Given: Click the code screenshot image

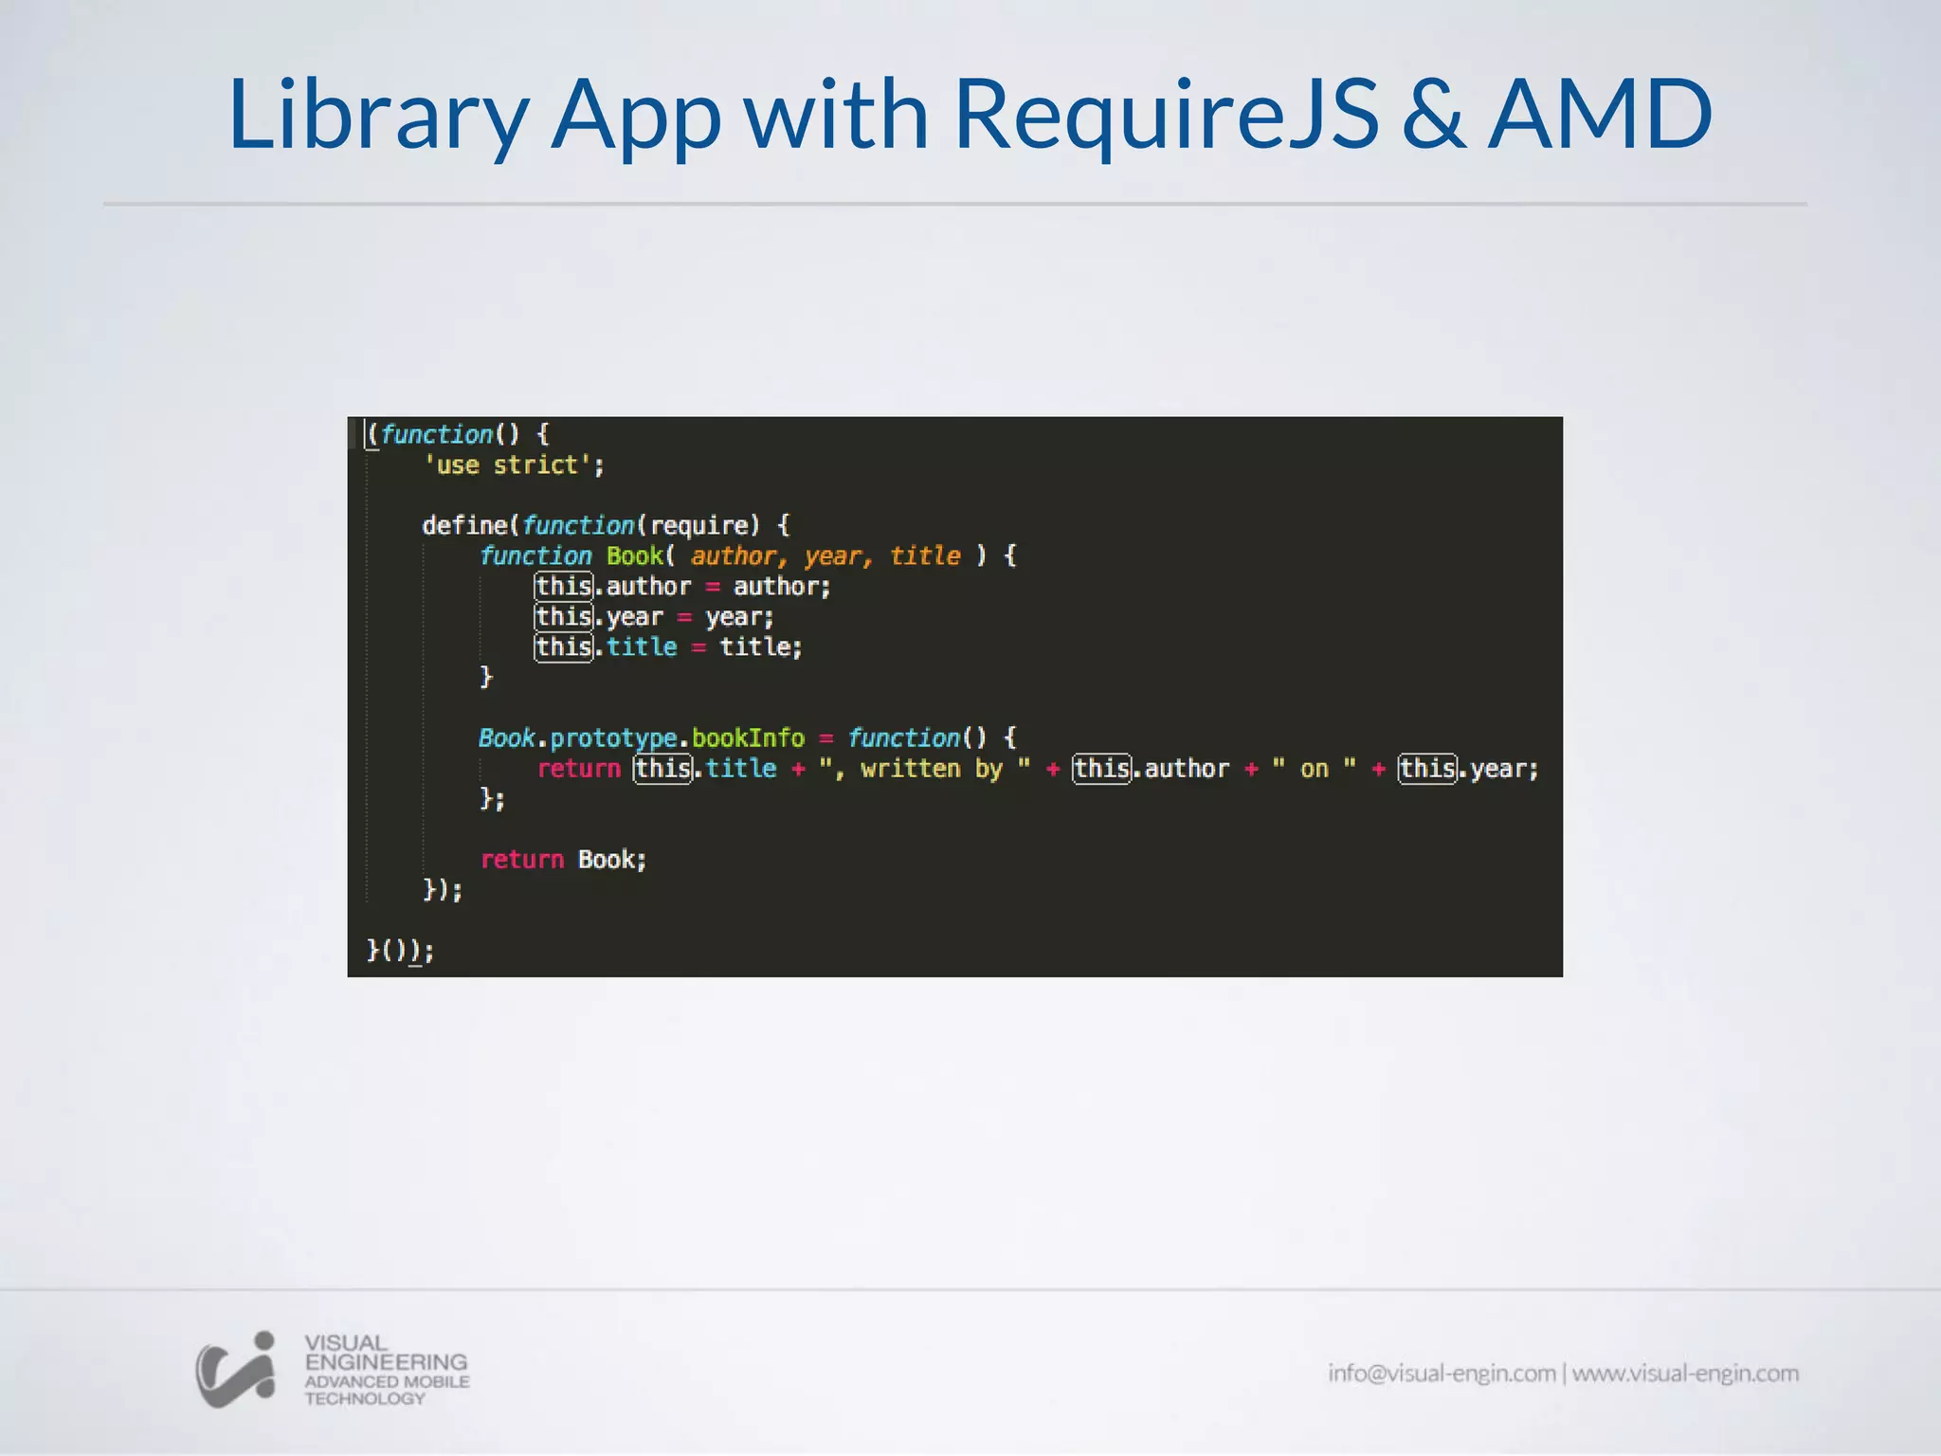Looking at the screenshot, I should click(x=954, y=697).
